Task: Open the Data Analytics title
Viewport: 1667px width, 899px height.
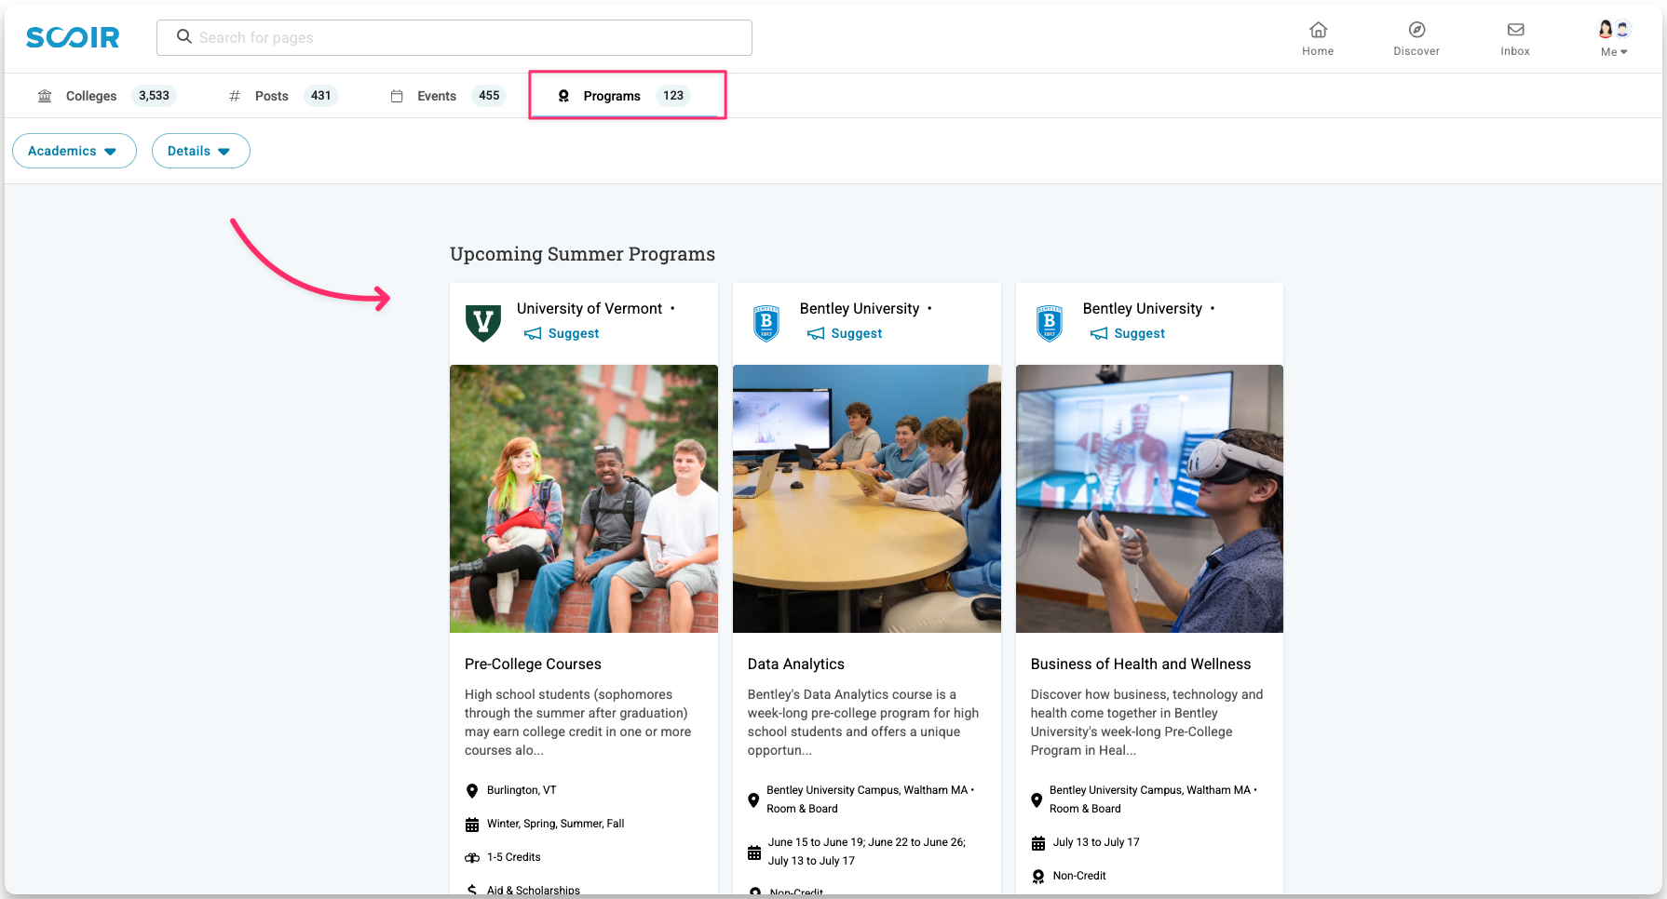Action: [796, 664]
